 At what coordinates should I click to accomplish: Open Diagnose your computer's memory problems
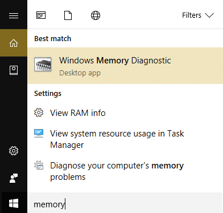[x=125, y=171]
